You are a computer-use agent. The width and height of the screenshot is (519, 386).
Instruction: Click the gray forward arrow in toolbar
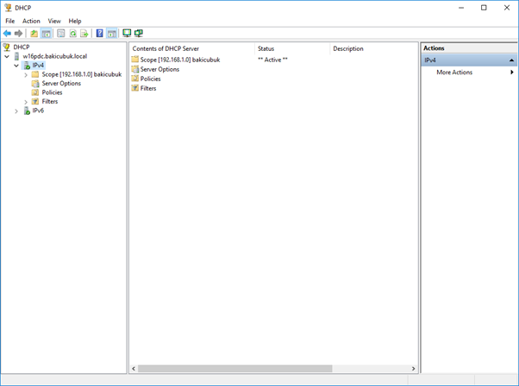pos(19,33)
